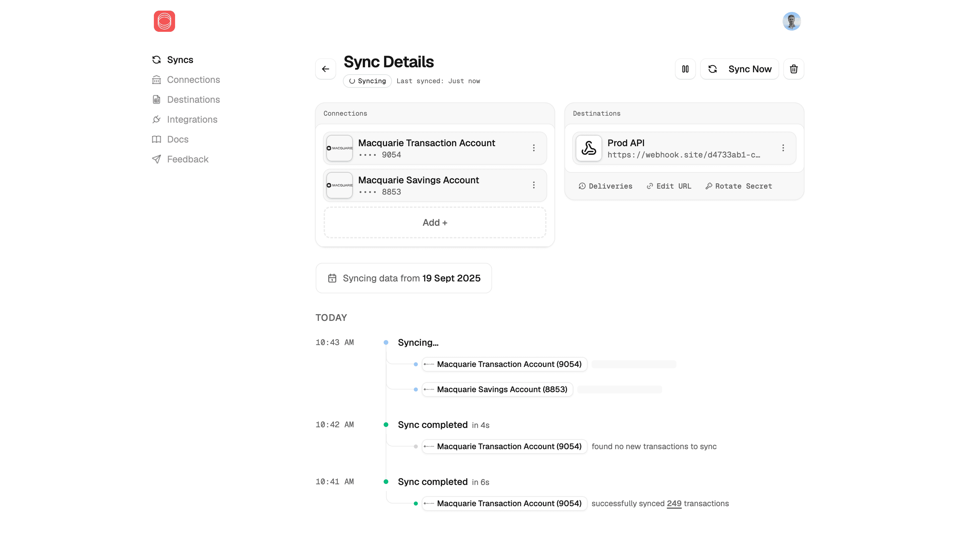Screen dimensions: 955x537
Task: Rotate Secret for the webhook destination
Action: [738, 186]
